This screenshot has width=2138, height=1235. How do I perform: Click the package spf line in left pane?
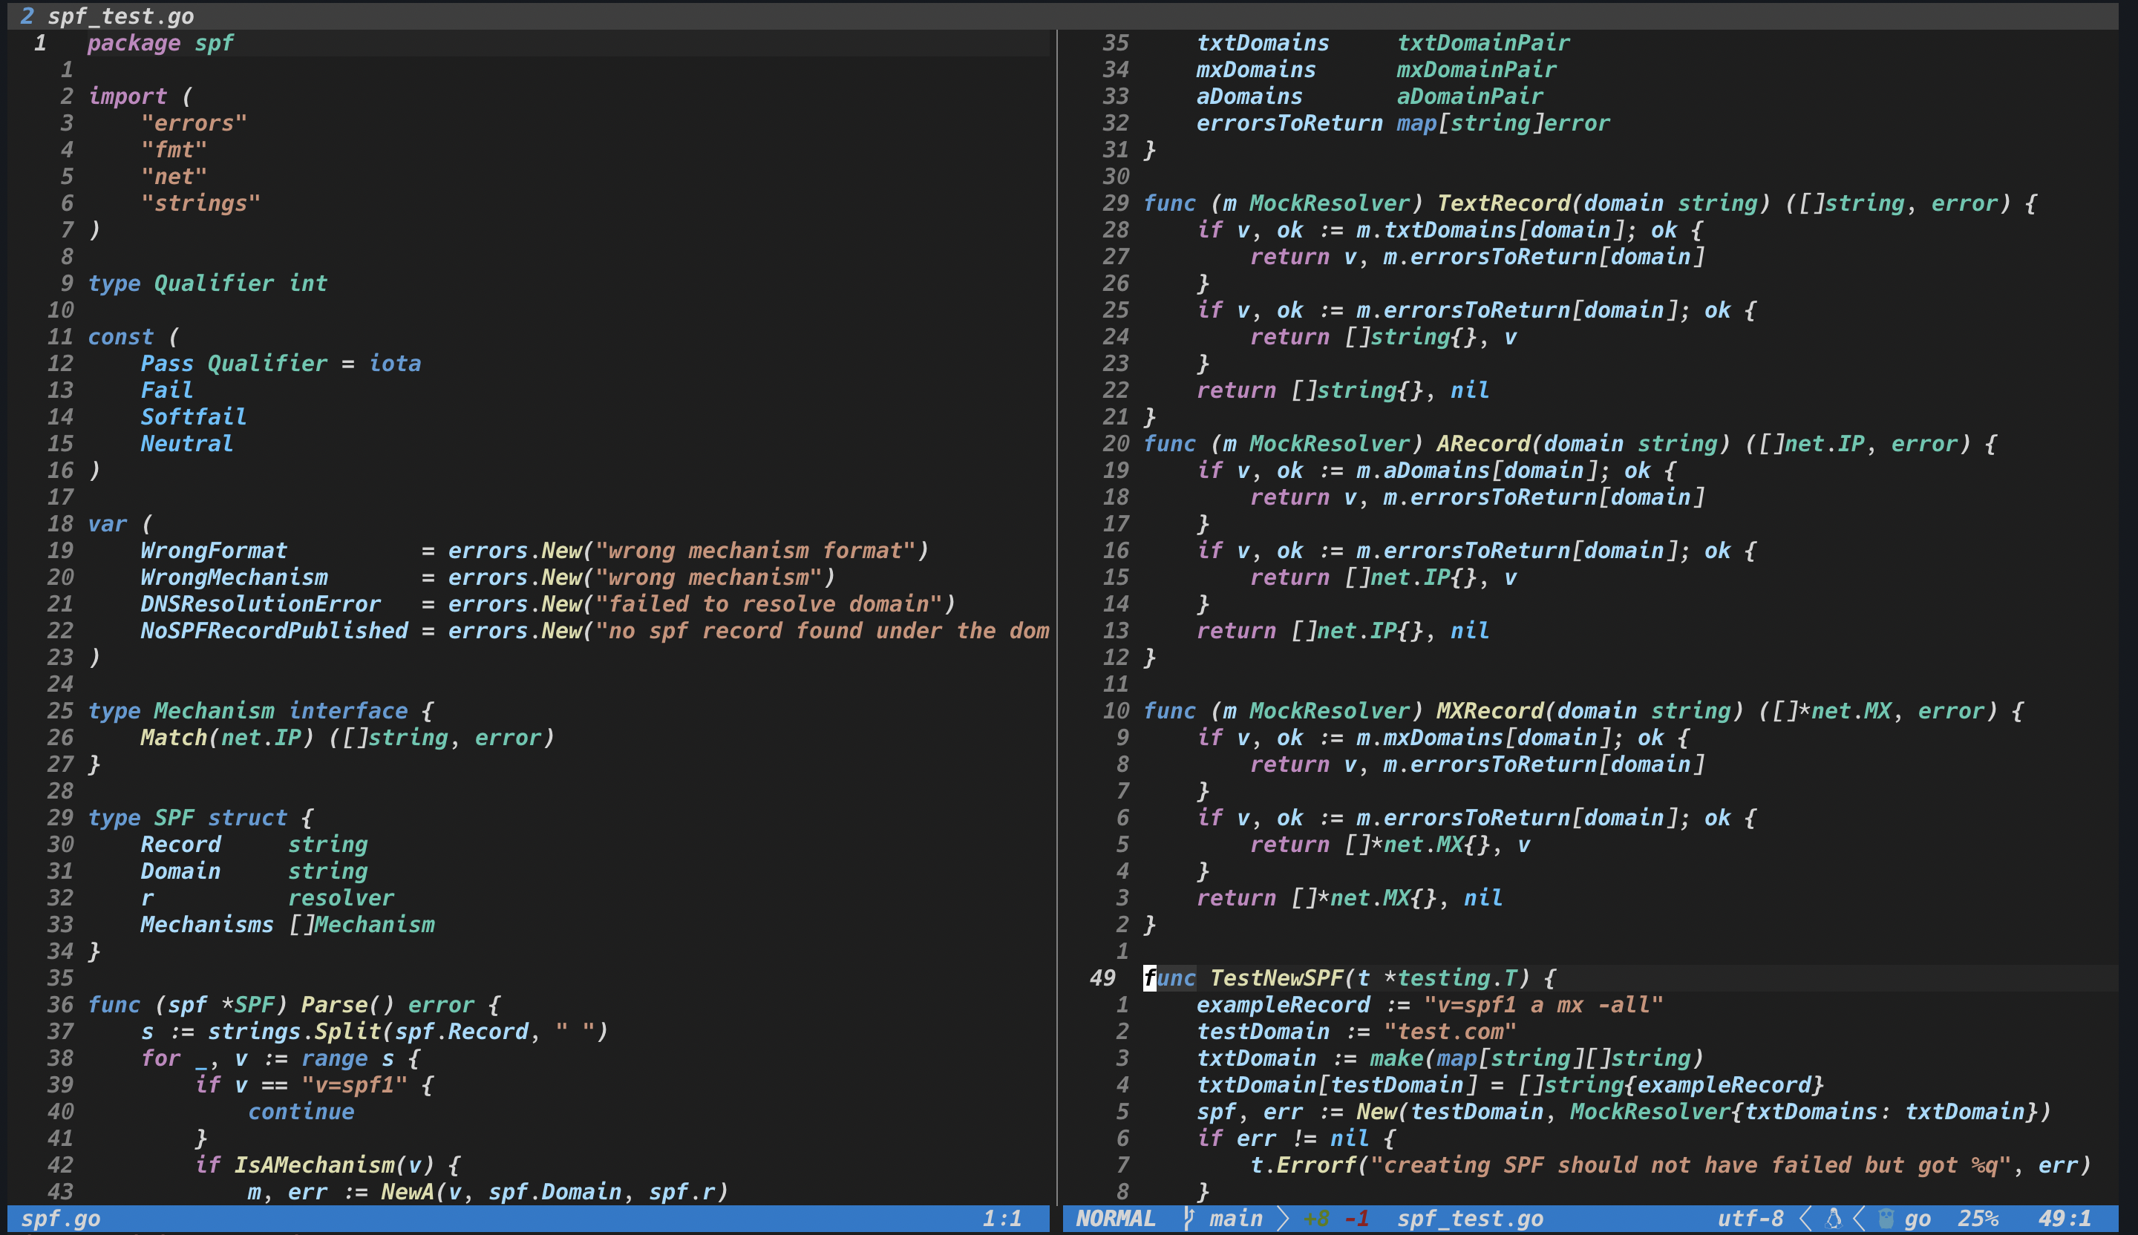click(160, 42)
